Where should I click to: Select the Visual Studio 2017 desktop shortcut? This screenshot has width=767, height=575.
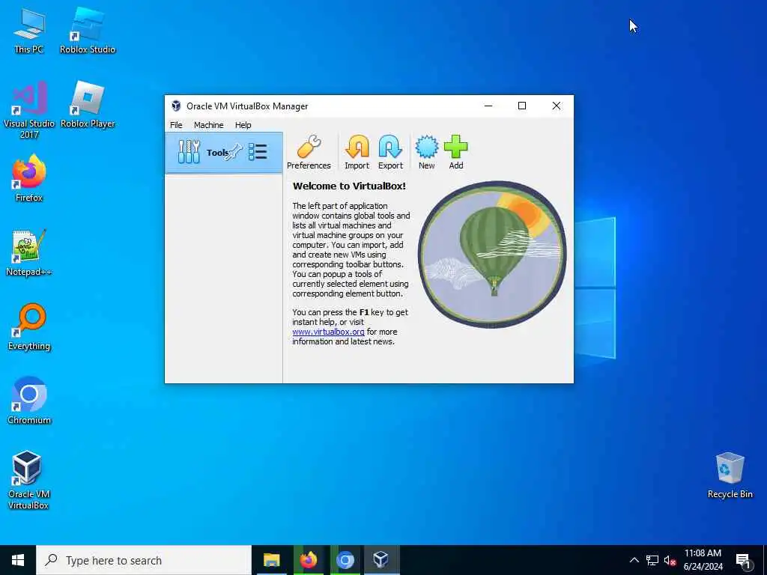(x=29, y=110)
